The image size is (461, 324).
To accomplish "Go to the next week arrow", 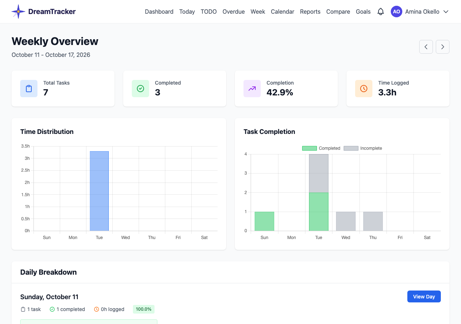I will [x=443, y=47].
